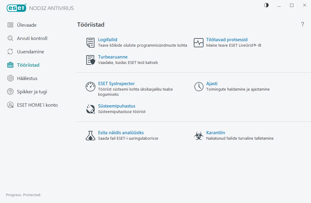Open the help question mark
Screen dimensions: 311x203
point(302,25)
